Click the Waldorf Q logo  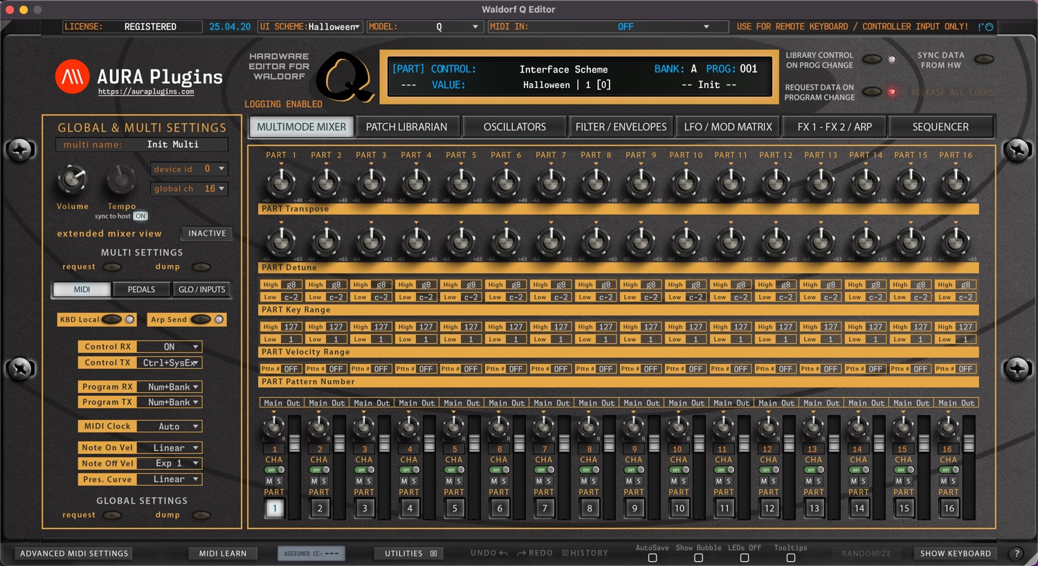(345, 76)
